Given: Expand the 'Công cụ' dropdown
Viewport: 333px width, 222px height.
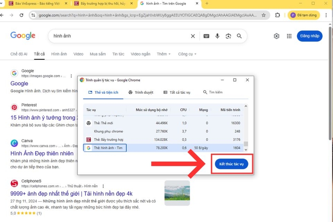Looking at the screenshot, I should pyautogui.click(x=187, y=54).
